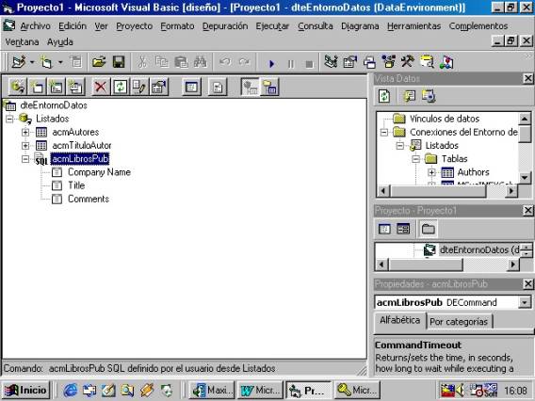Switch to the Alfabética tab
The height and width of the screenshot is (401, 535).
pos(400,321)
